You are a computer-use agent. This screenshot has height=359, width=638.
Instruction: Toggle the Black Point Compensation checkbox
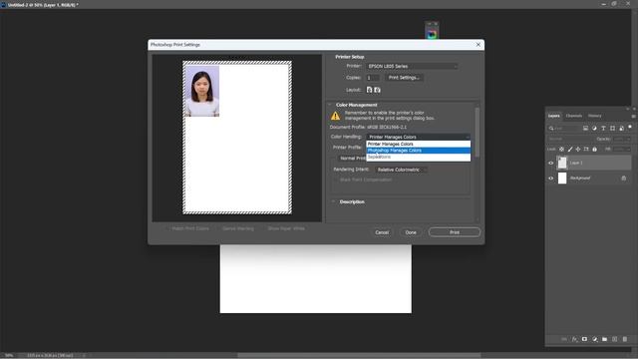(336, 179)
